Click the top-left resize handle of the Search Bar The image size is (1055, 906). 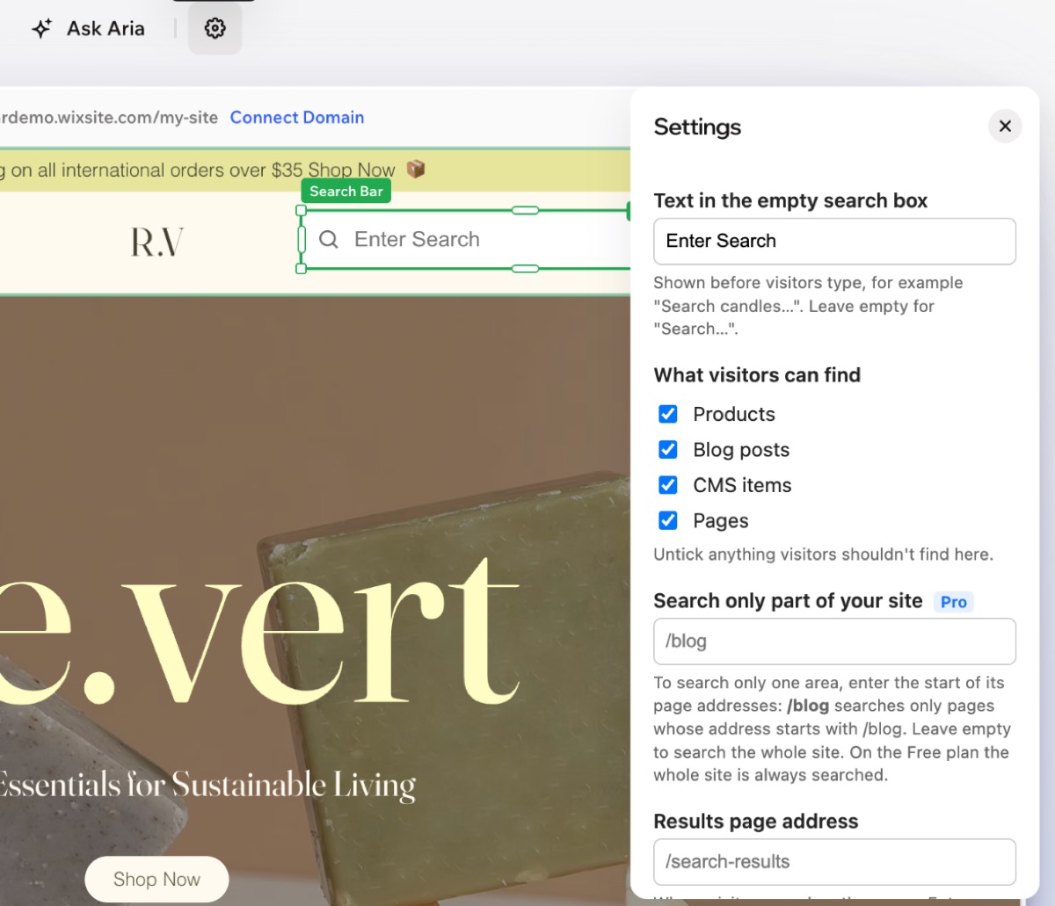302,211
